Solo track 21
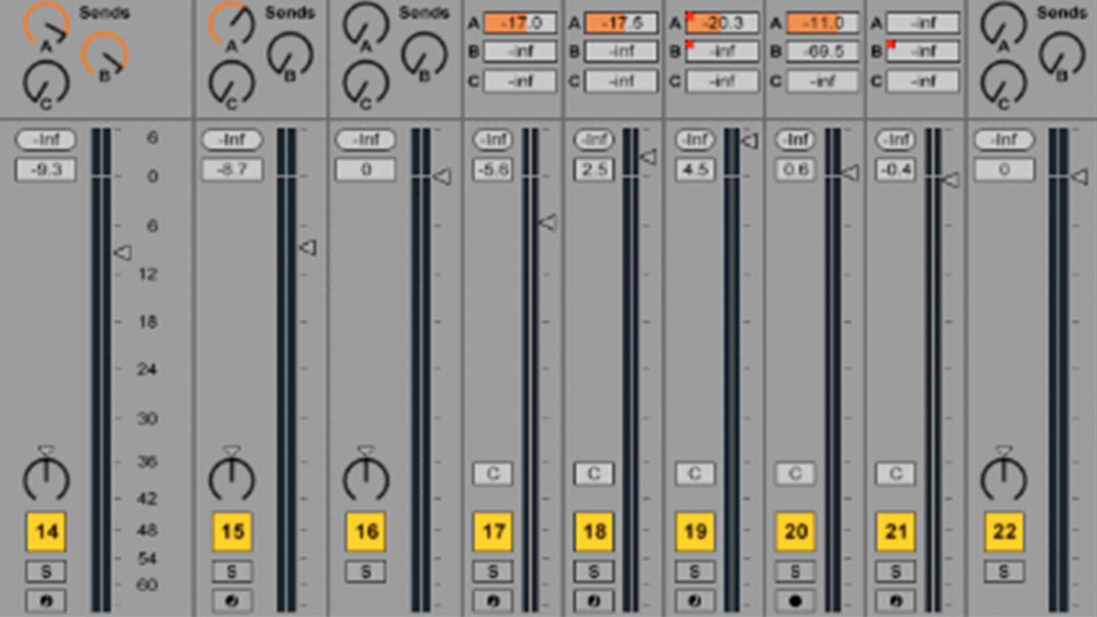 click(895, 571)
